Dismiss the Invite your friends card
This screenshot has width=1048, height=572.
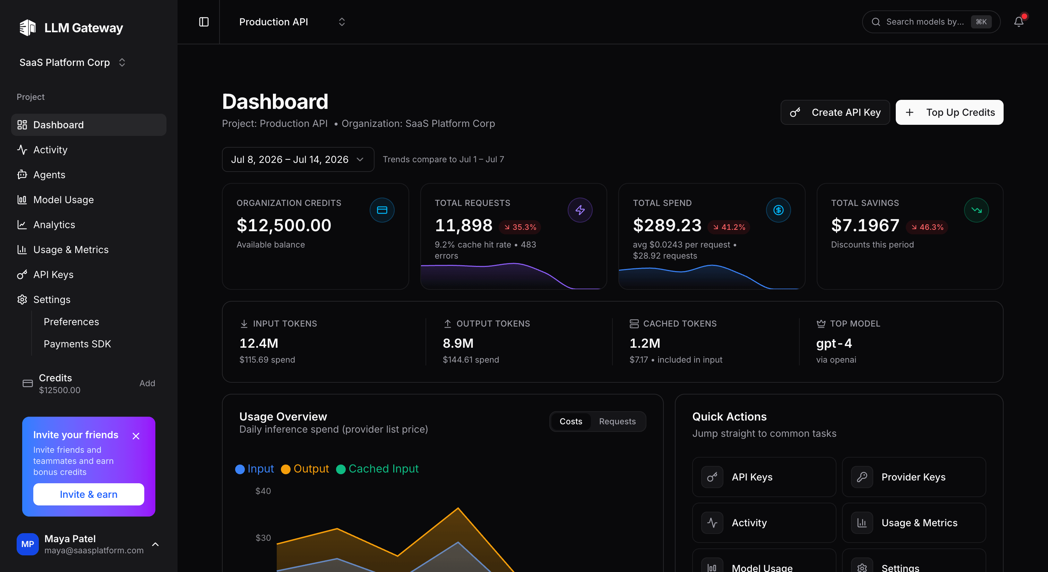pyautogui.click(x=136, y=436)
